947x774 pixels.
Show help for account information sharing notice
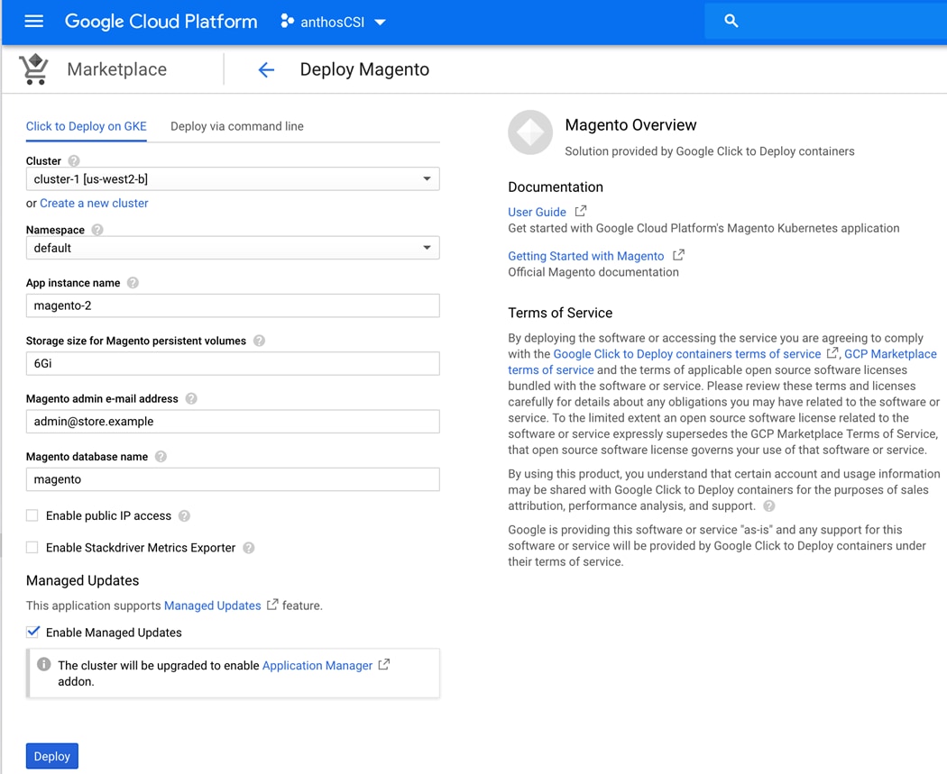coord(768,506)
